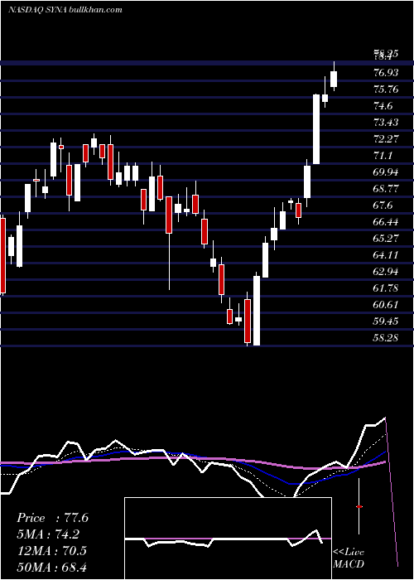This screenshot has width=414, height=580.
Task: Click the 60.61 price axis label
Action: click(x=386, y=304)
